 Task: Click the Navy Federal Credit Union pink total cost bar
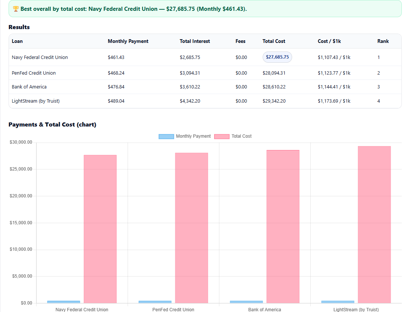(x=100, y=229)
